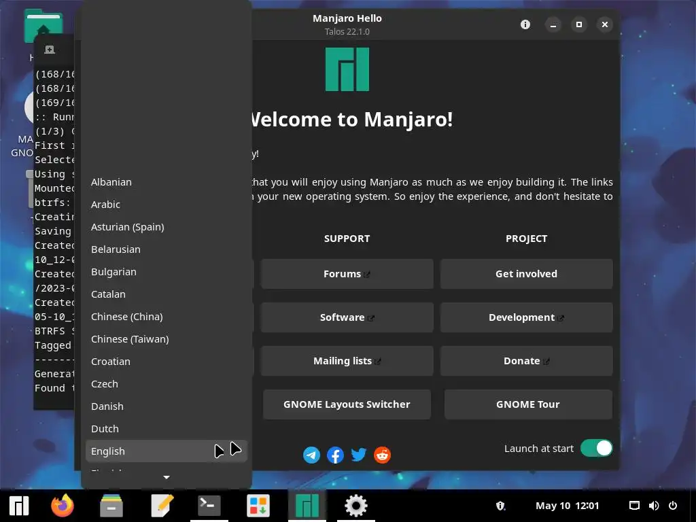
Task: Click the SUPPORT column heading
Action: [347, 239]
